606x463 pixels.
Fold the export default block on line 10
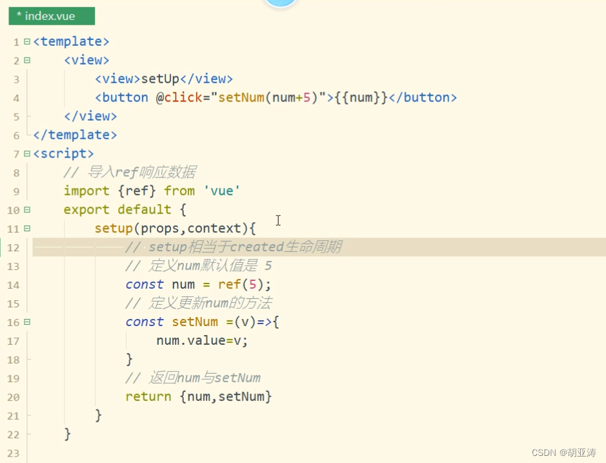pos(27,210)
